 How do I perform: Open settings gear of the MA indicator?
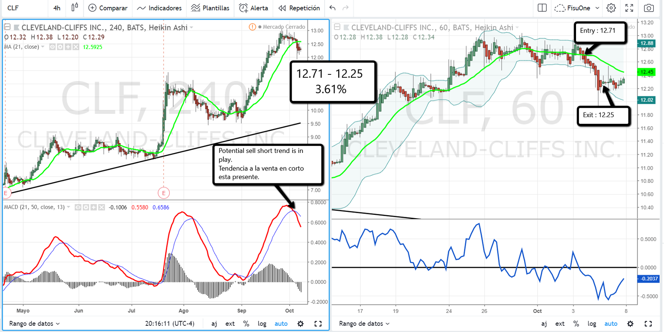60,47
